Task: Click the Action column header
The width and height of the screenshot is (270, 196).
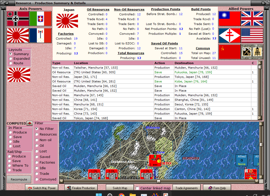Action: 164,63
